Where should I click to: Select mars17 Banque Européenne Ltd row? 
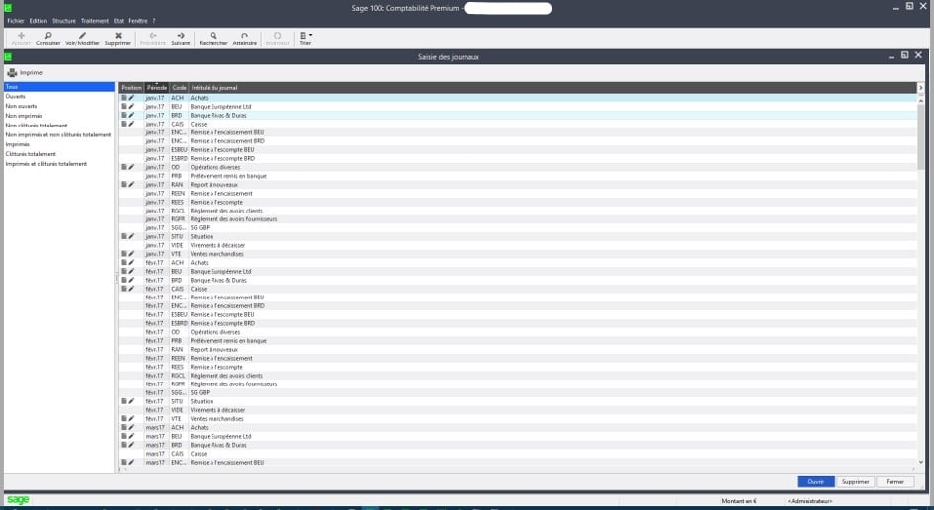(x=517, y=436)
